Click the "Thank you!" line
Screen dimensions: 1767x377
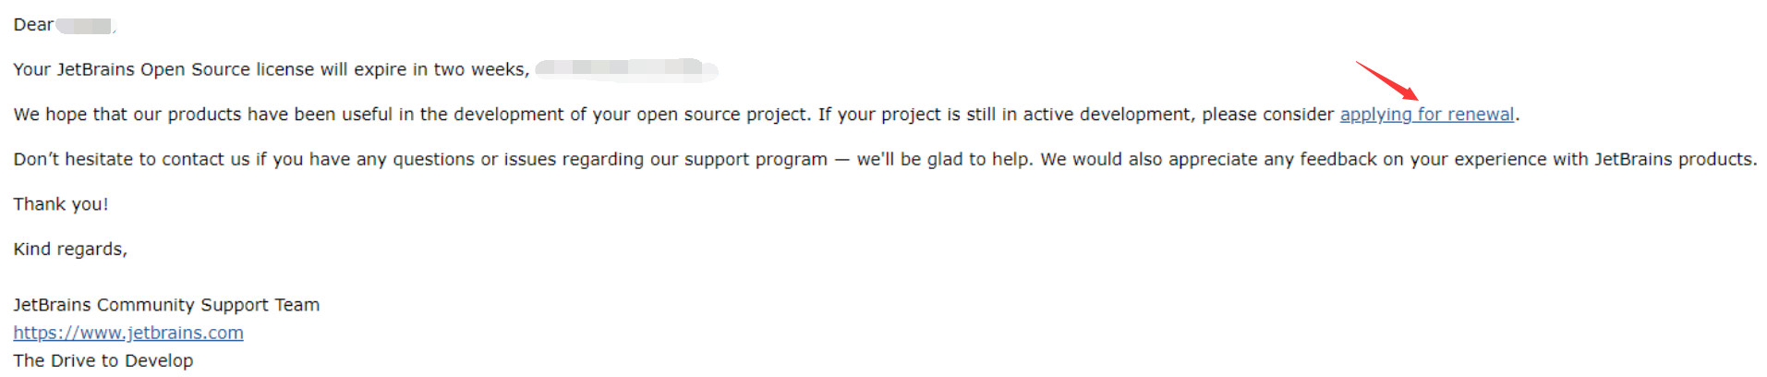point(61,204)
